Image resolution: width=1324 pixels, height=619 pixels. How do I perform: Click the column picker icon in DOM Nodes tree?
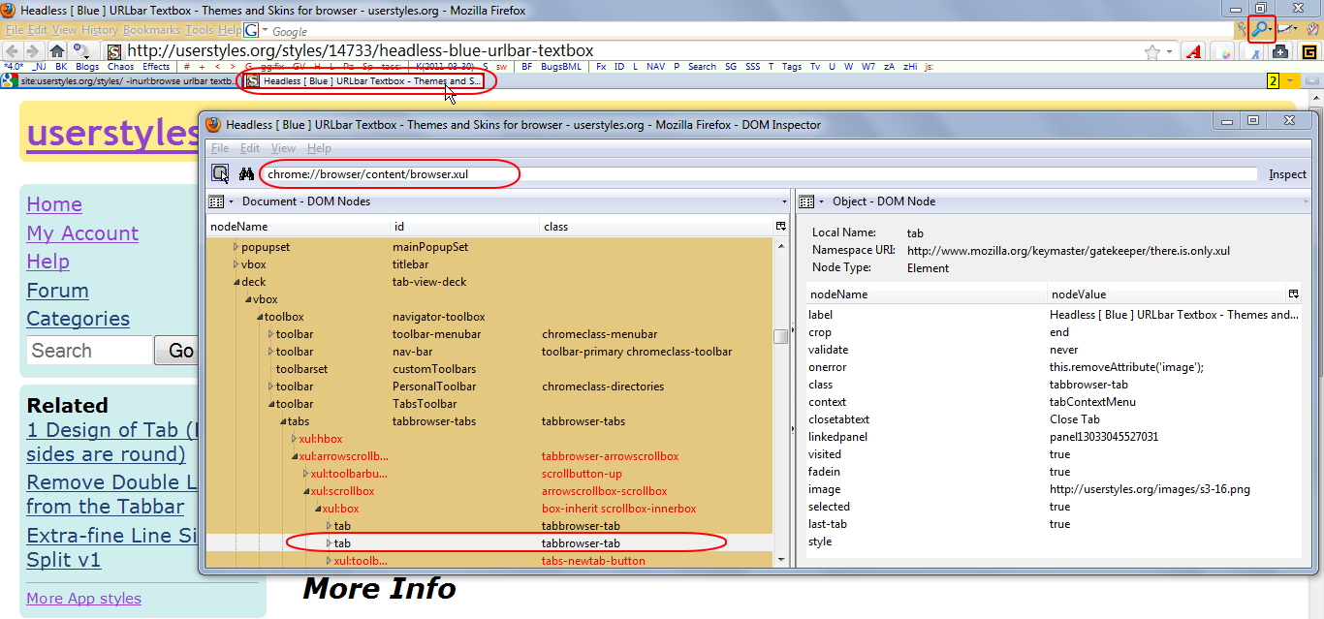pos(781,226)
